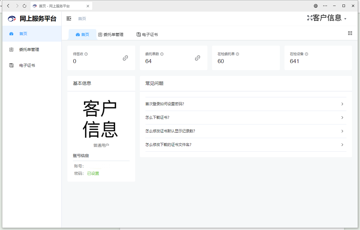Switch to the 委托单管理 tab
Screen dimensions: 360x230
point(111,35)
